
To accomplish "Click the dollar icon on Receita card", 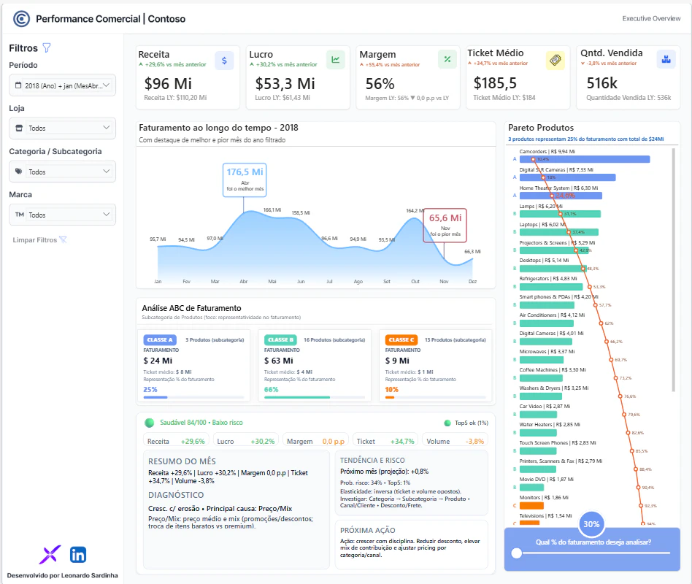I will pos(224,61).
